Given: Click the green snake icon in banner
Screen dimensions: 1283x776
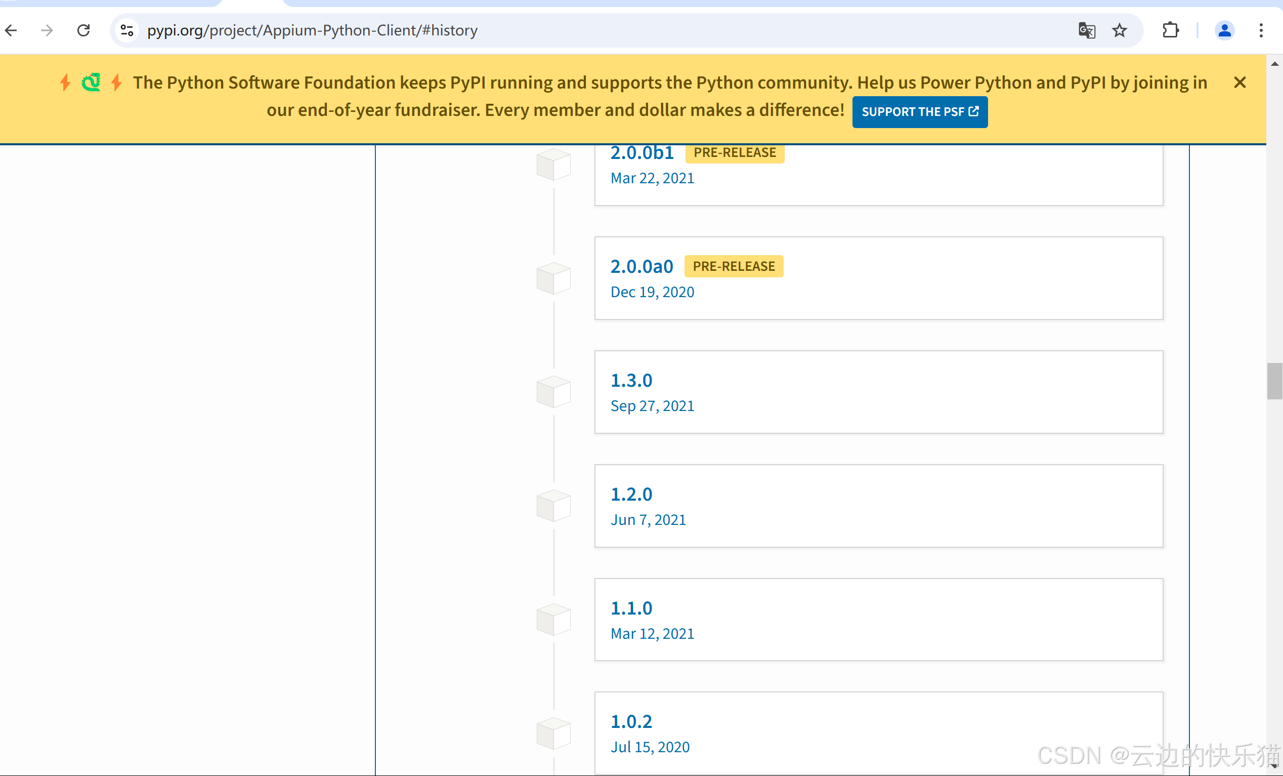Looking at the screenshot, I should pyautogui.click(x=91, y=83).
